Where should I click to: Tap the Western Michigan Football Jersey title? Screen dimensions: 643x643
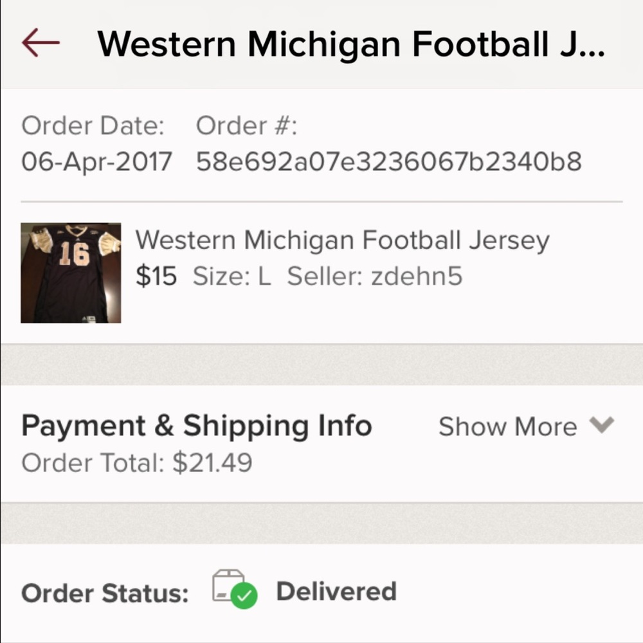[x=343, y=240]
